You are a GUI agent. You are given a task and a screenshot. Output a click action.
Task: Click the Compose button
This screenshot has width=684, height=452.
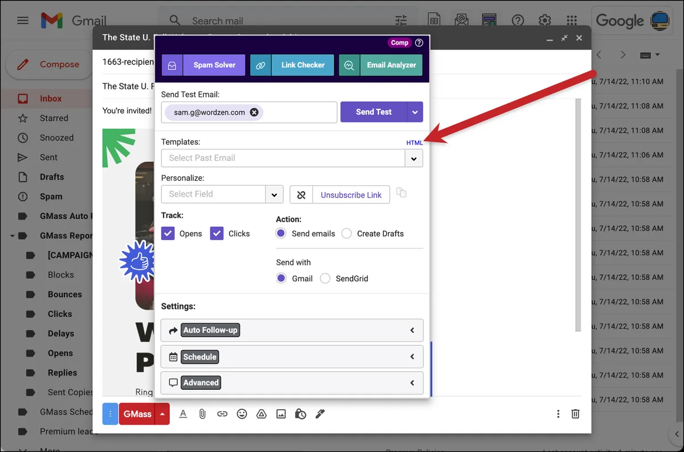click(x=49, y=64)
